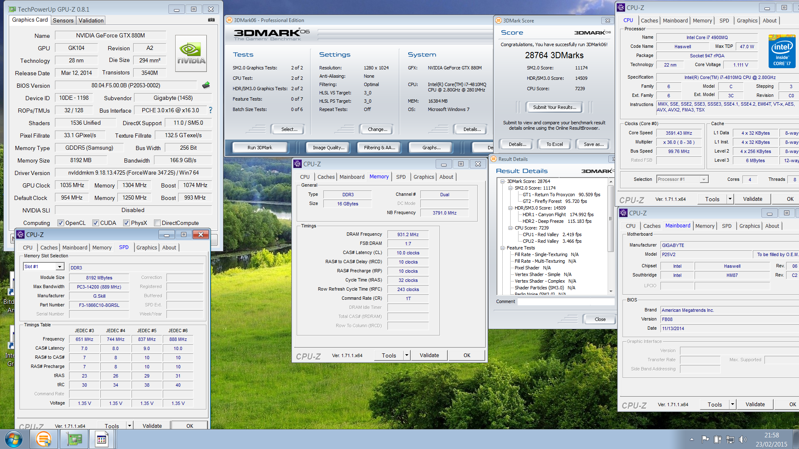799x449 pixels.
Task: Open Tools dropdown arrow in CPU-Z Mainboard window
Action: pos(732,404)
